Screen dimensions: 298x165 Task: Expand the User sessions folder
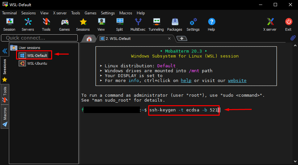29,48
